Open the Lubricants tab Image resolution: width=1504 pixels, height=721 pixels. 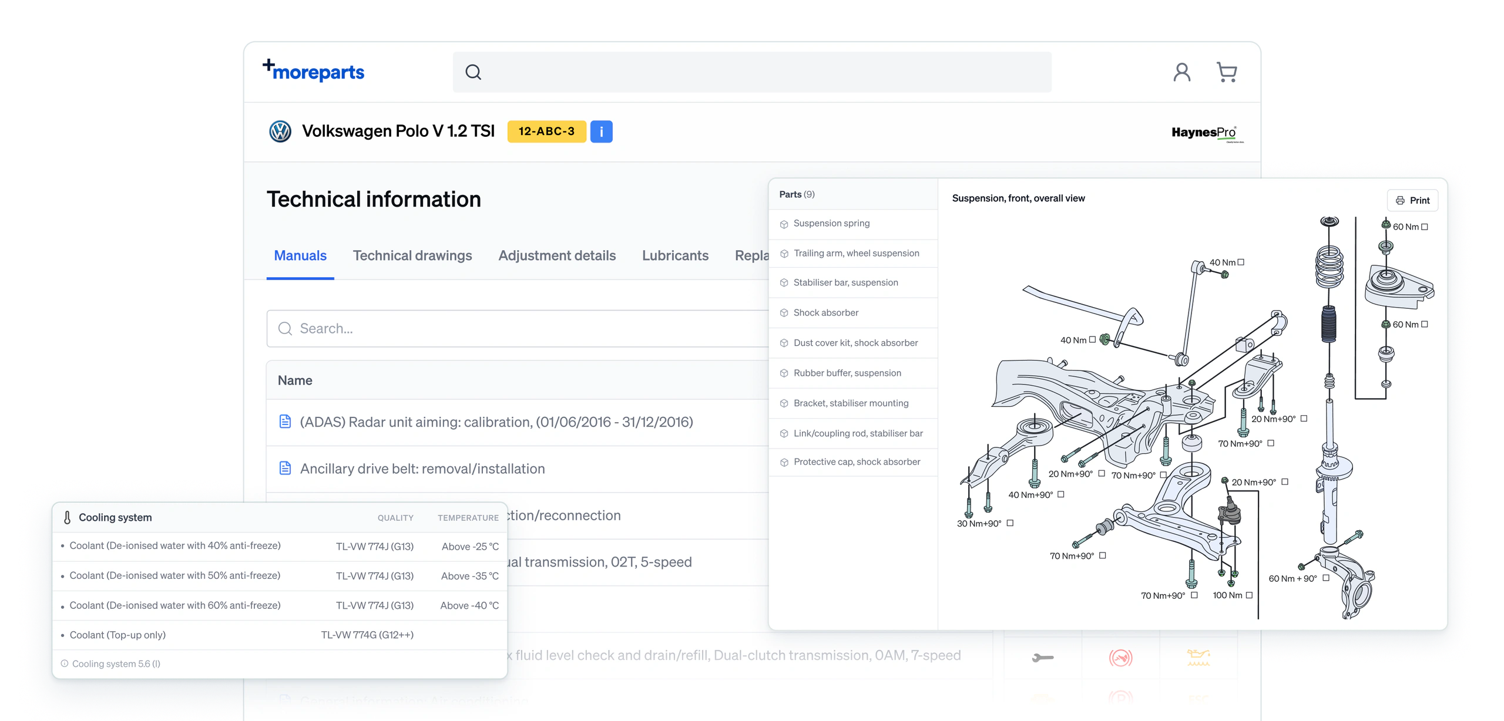(675, 255)
